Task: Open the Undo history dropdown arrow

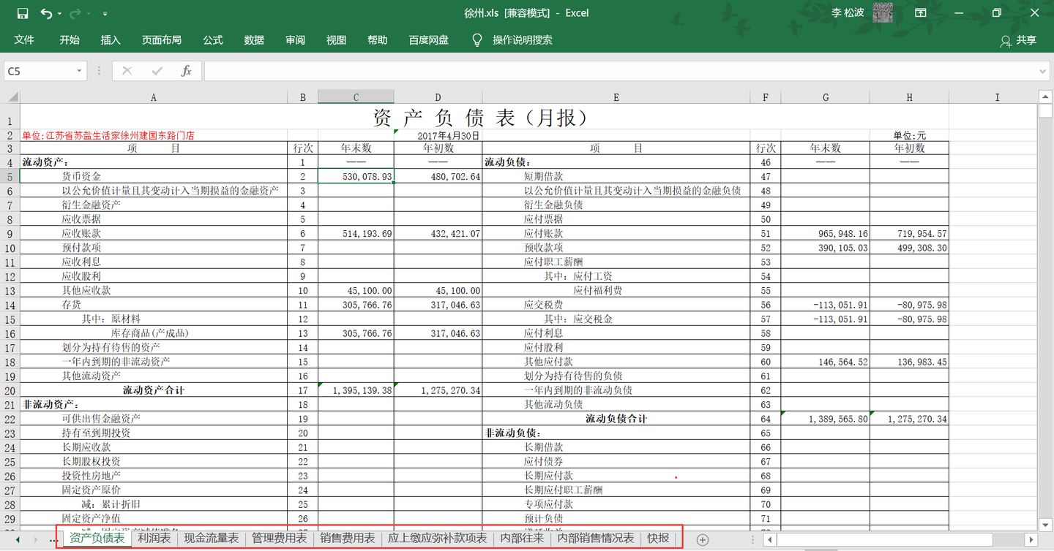Action: pyautogui.click(x=59, y=14)
